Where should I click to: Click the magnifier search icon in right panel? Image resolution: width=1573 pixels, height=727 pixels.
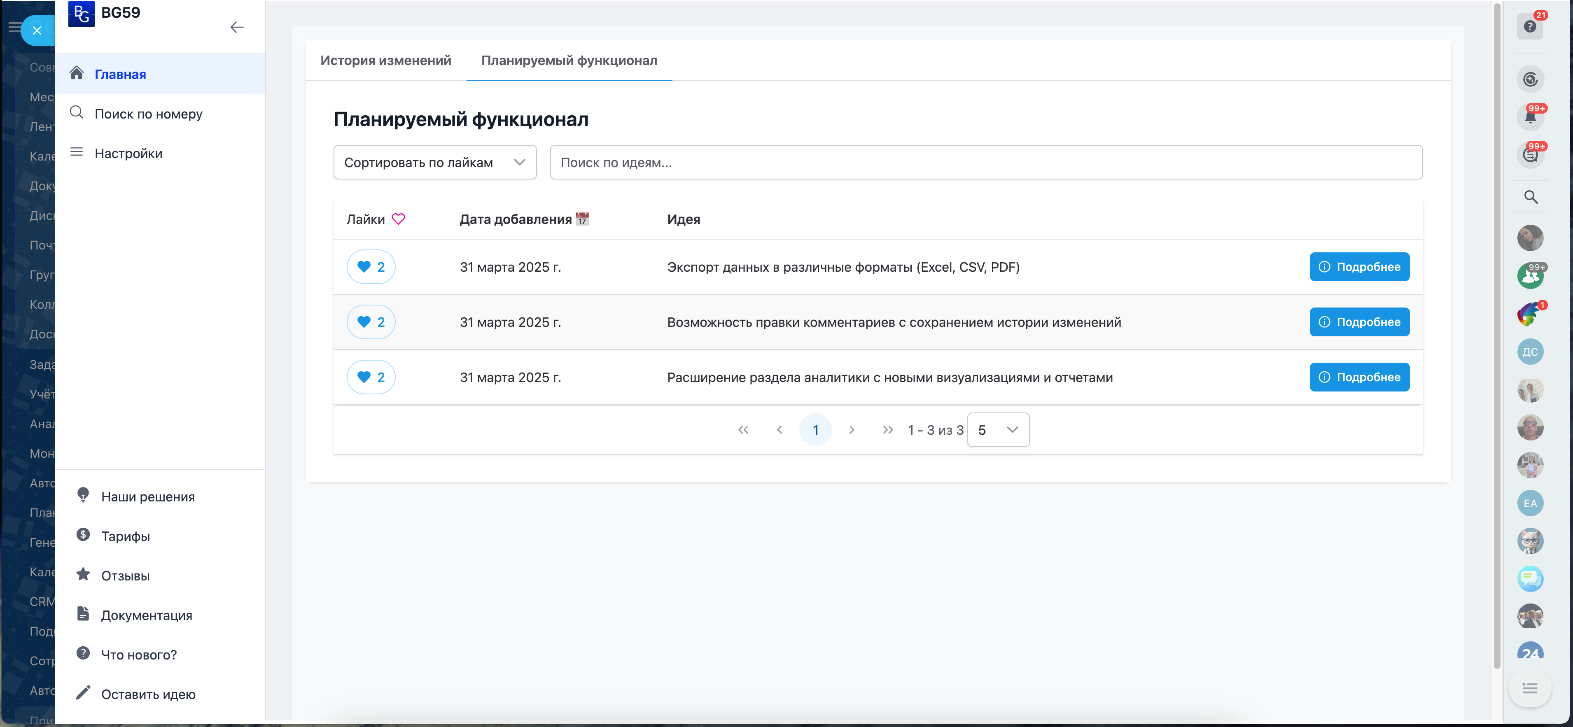(x=1531, y=196)
